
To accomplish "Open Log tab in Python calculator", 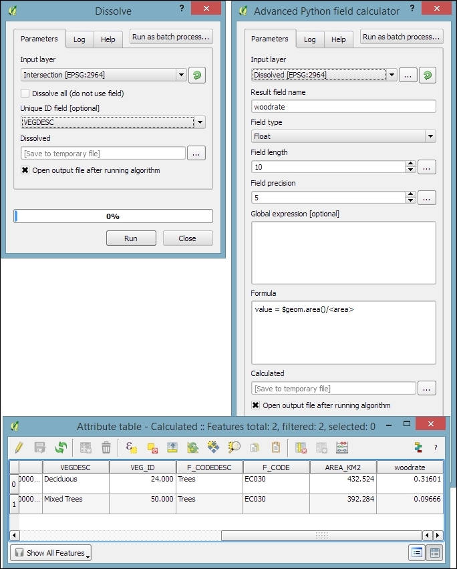I will (309, 39).
